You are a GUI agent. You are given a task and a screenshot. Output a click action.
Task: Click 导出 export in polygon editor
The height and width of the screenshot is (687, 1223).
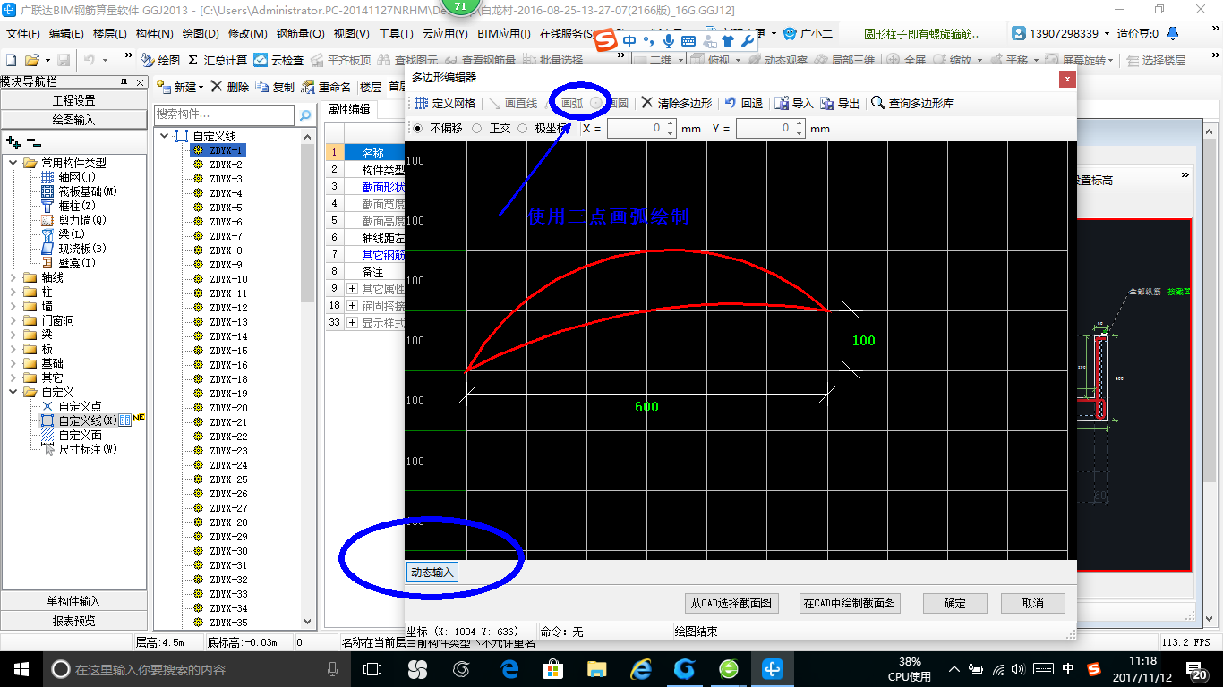(x=840, y=103)
